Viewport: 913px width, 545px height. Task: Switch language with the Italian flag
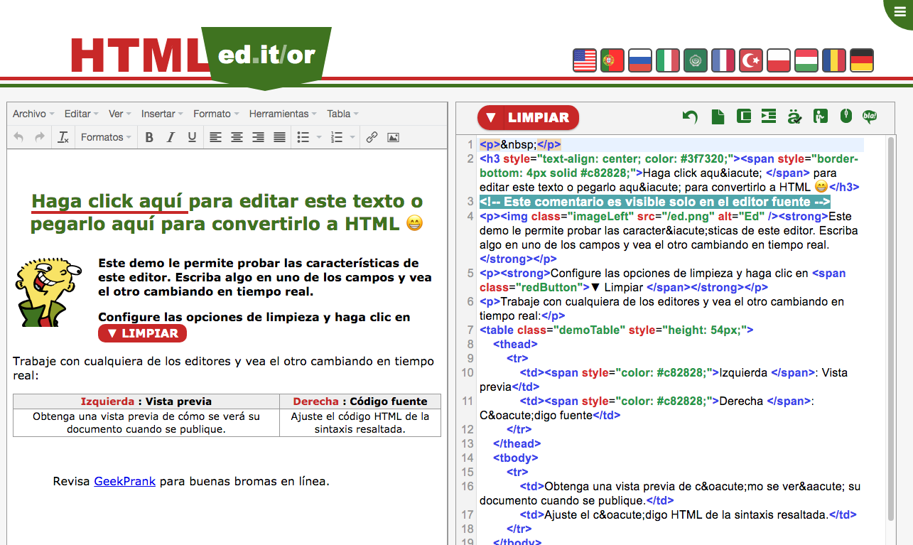click(668, 60)
